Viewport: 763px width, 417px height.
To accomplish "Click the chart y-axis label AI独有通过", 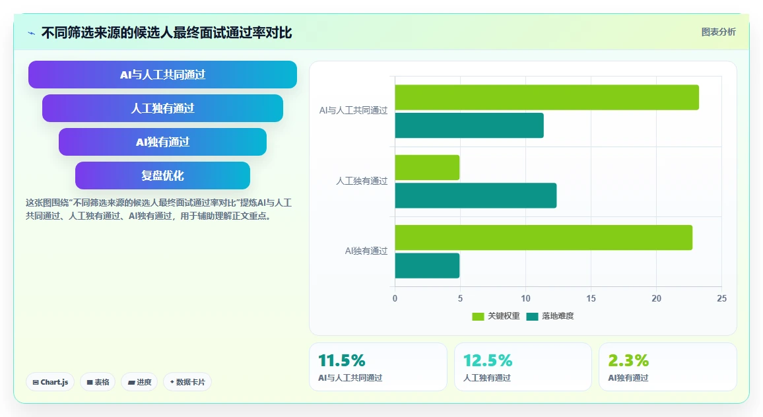I will pyautogui.click(x=366, y=251).
